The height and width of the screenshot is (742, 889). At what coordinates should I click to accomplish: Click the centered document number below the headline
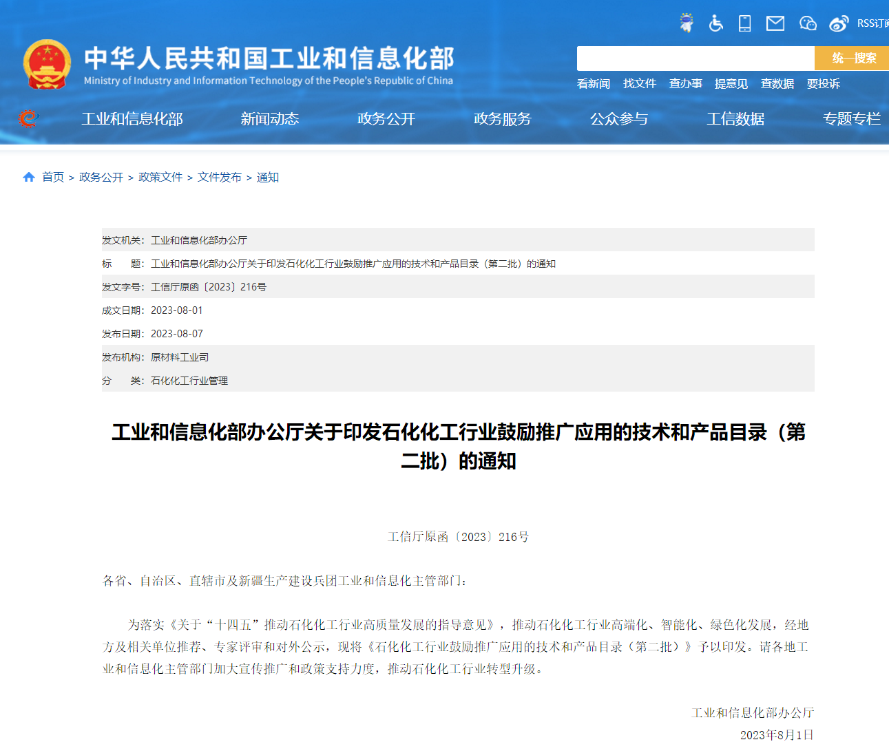(x=459, y=537)
